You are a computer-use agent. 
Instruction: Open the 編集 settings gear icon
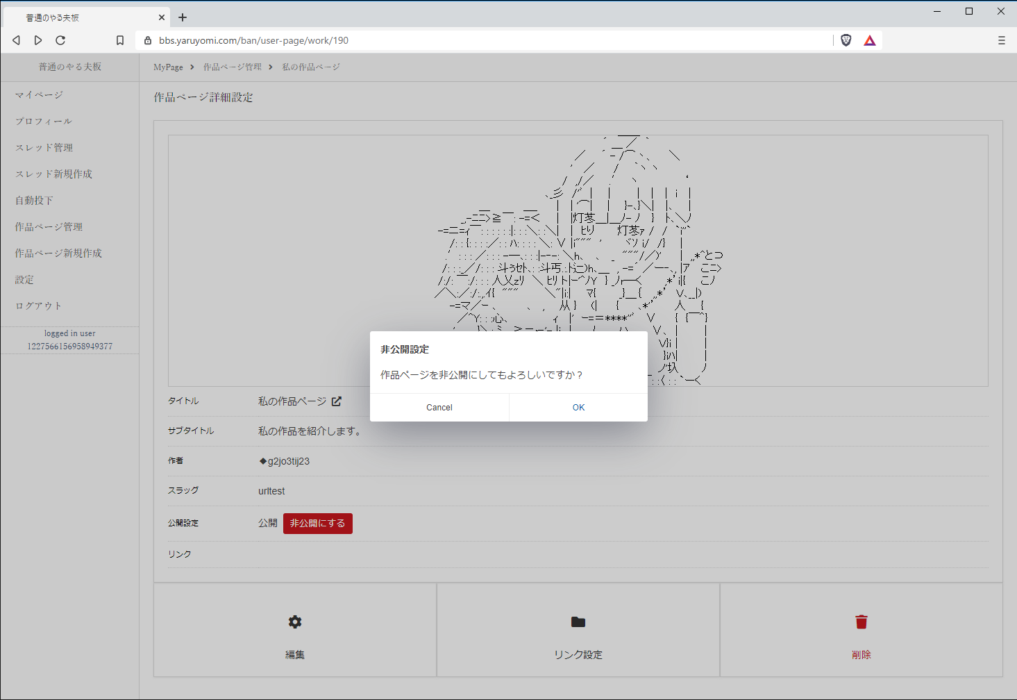click(x=294, y=622)
